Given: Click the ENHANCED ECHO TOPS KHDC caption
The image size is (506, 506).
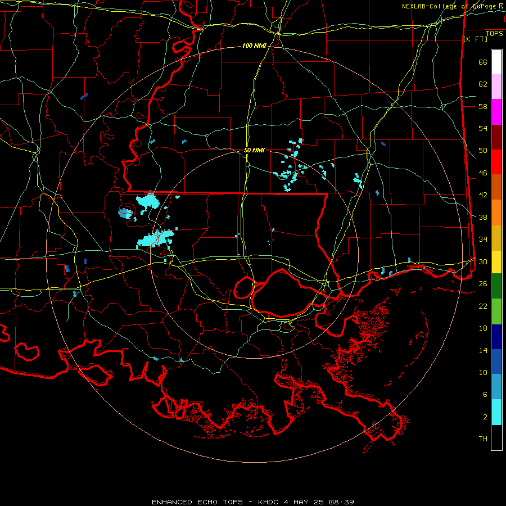Looking at the screenshot, I should [x=252, y=502].
